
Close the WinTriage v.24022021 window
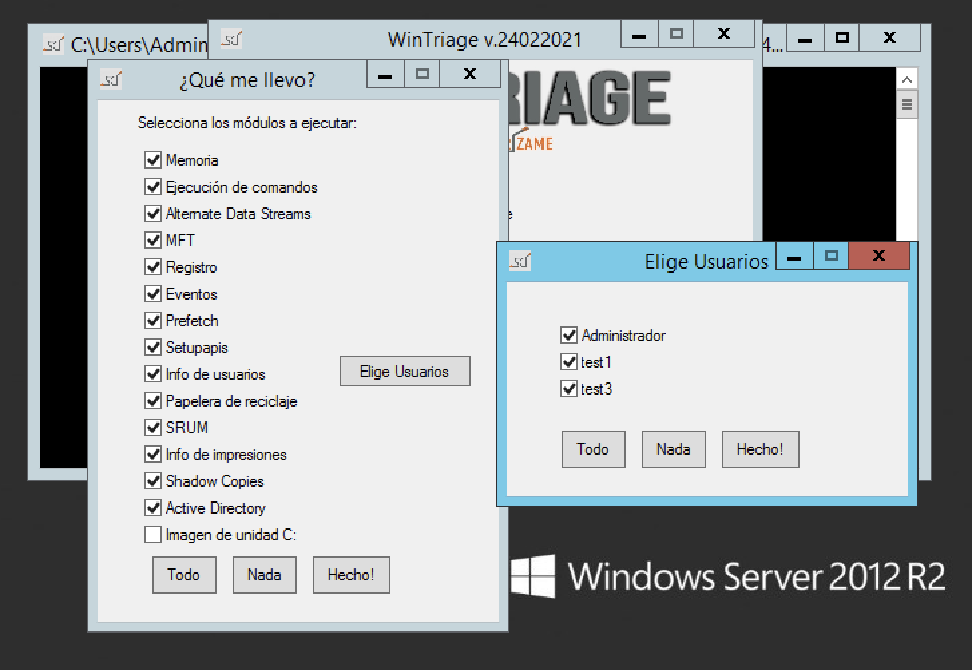724,33
